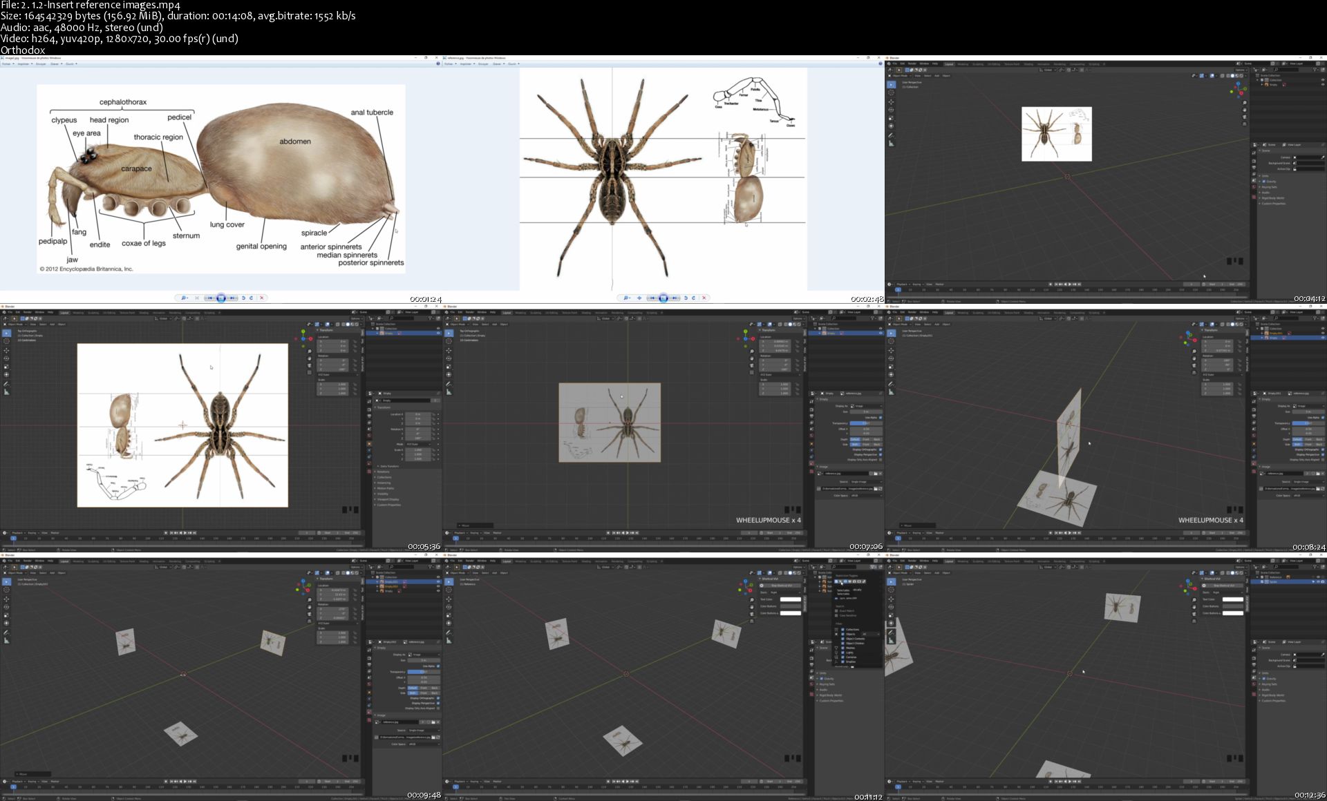Select the Move tool in the 00:04:12 frame
This screenshot has height=801, width=1327.
pyautogui.click(x=891, y=102)
